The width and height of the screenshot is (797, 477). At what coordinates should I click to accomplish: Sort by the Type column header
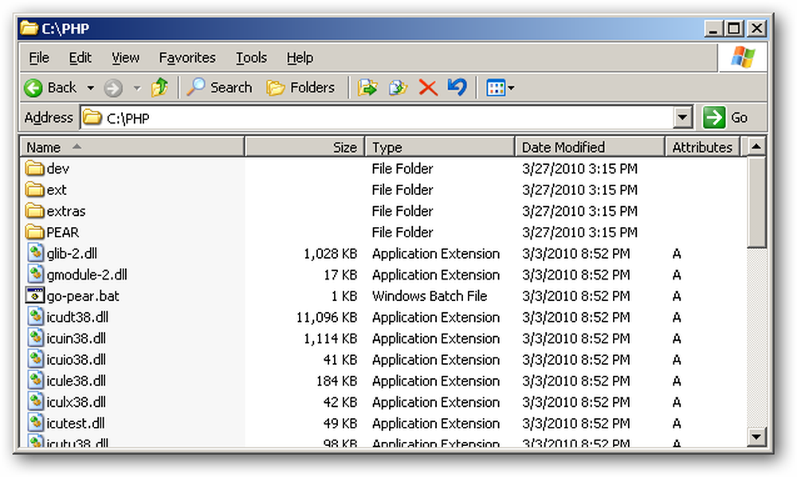pos(440,147)
